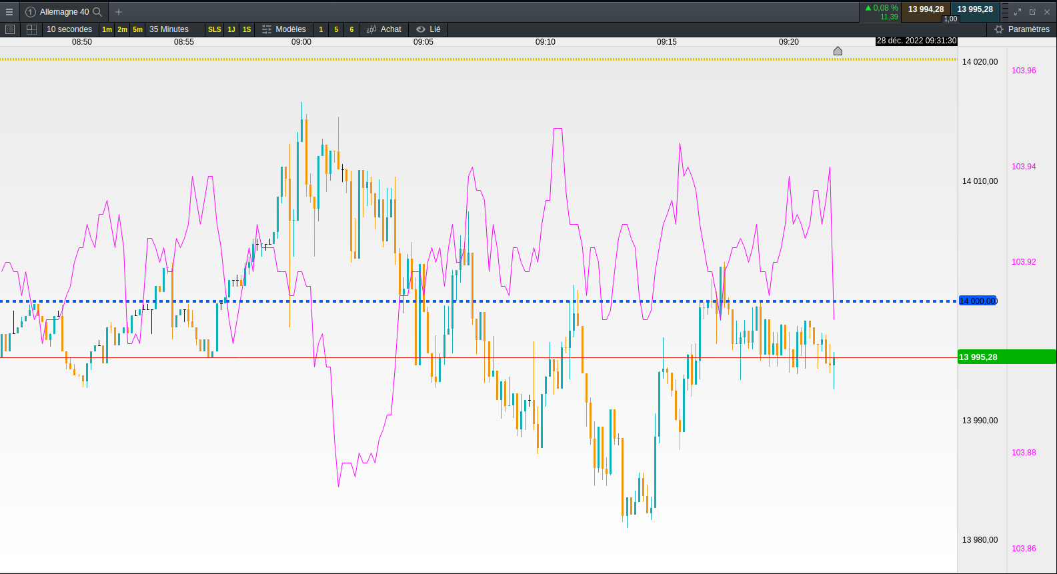The image size is (1057, 574).
Task: Open the chart layout grid icon
Action: (31, 29)
